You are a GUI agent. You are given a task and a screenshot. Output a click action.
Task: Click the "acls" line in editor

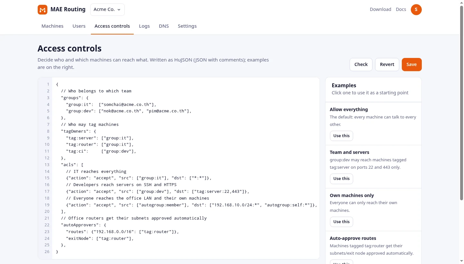(72, 165)
